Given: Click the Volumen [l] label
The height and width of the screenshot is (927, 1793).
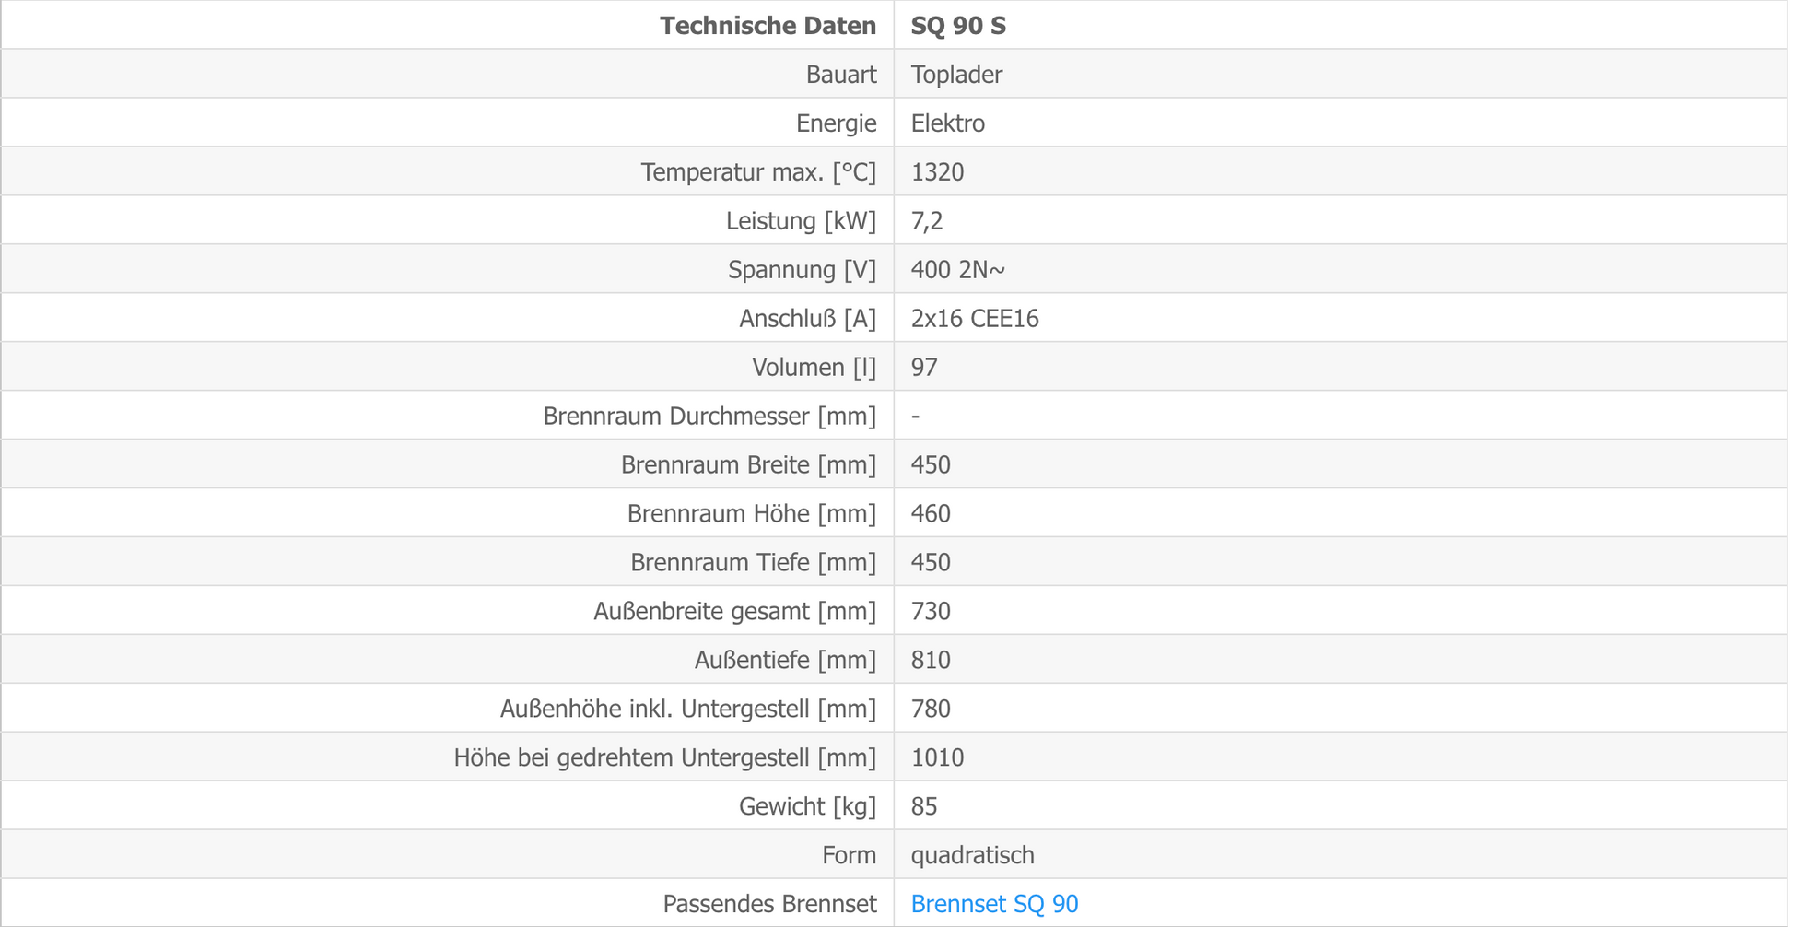Looking at the screenshot, I should pos(814,368).
